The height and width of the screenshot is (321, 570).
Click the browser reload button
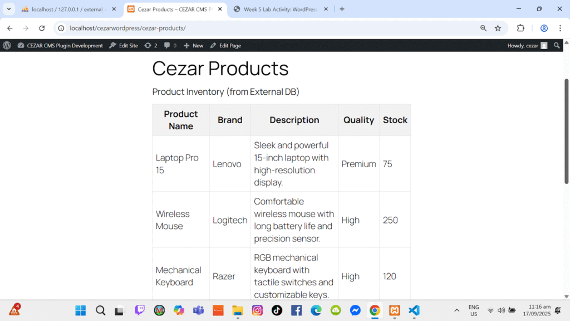point(42,28)
